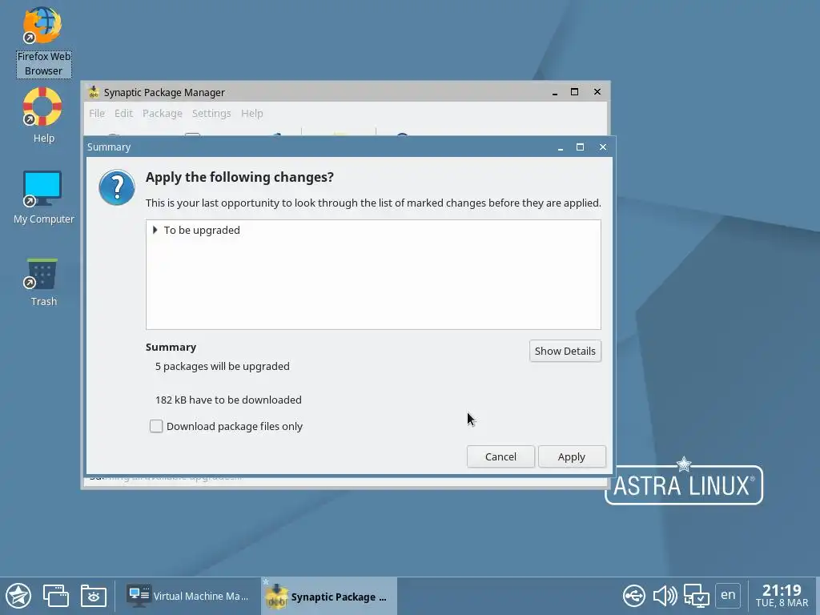The width and height of the screenshot is (820, 615).
Task: Open the Settings menu in Synaptic
Action: pyautogui.click(x=211, y=113)
